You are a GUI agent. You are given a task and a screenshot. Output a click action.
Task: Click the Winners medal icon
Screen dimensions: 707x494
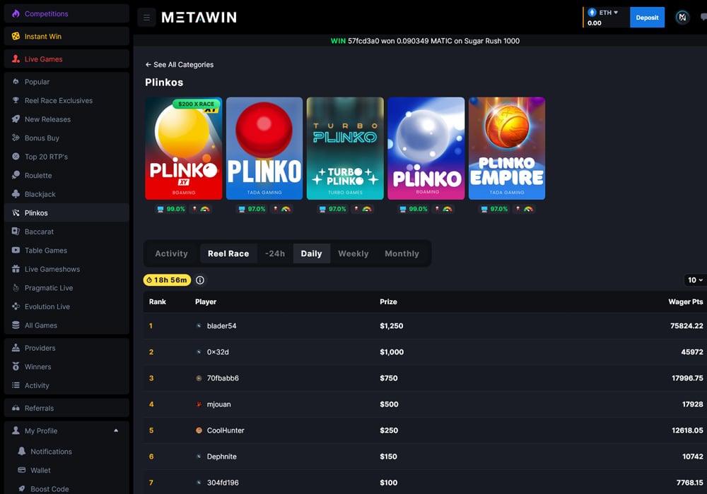(16, 367)
